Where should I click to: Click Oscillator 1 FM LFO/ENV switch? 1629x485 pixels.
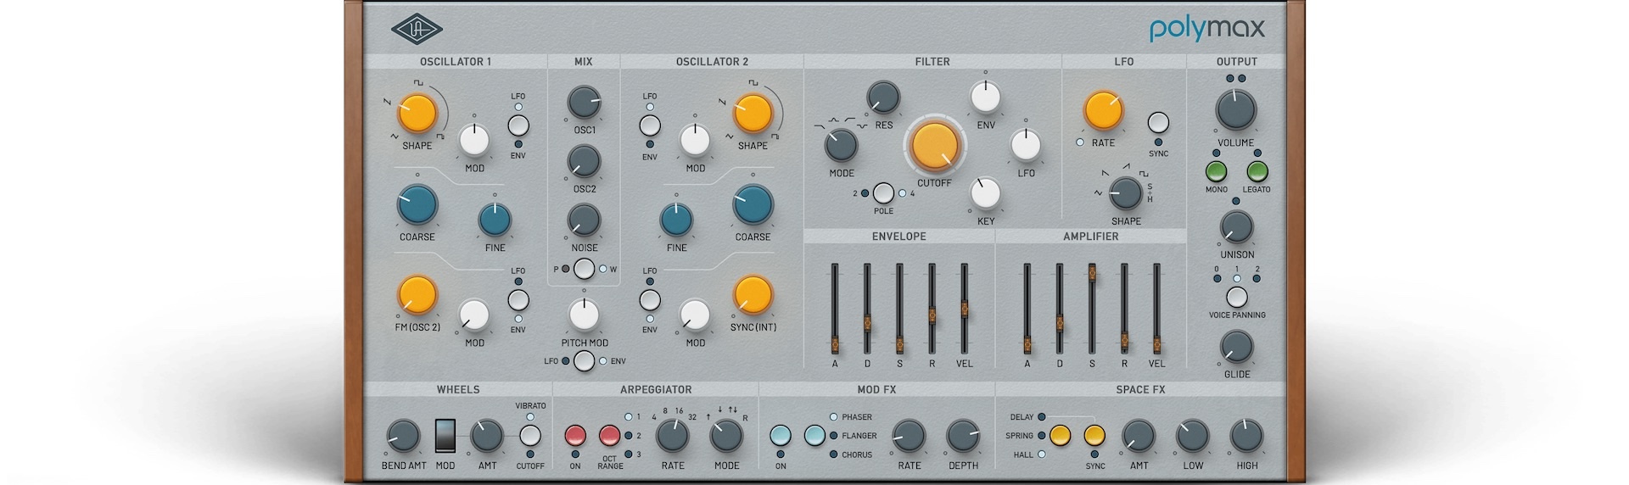pyautogui.click(x=518, y=300)
